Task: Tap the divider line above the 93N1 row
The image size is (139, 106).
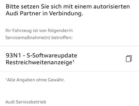Action: pos(69,46)
